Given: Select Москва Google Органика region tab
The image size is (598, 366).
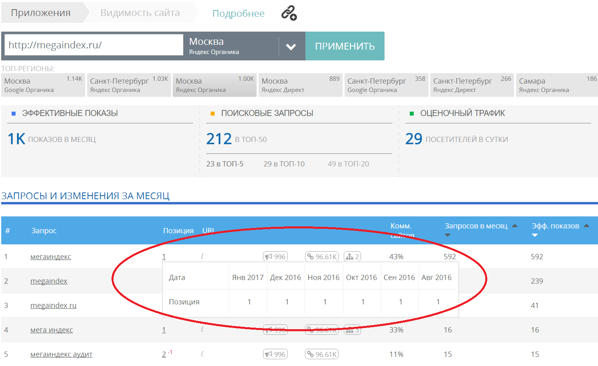Looking at the screenshot, I should click(x=43, y=85).
